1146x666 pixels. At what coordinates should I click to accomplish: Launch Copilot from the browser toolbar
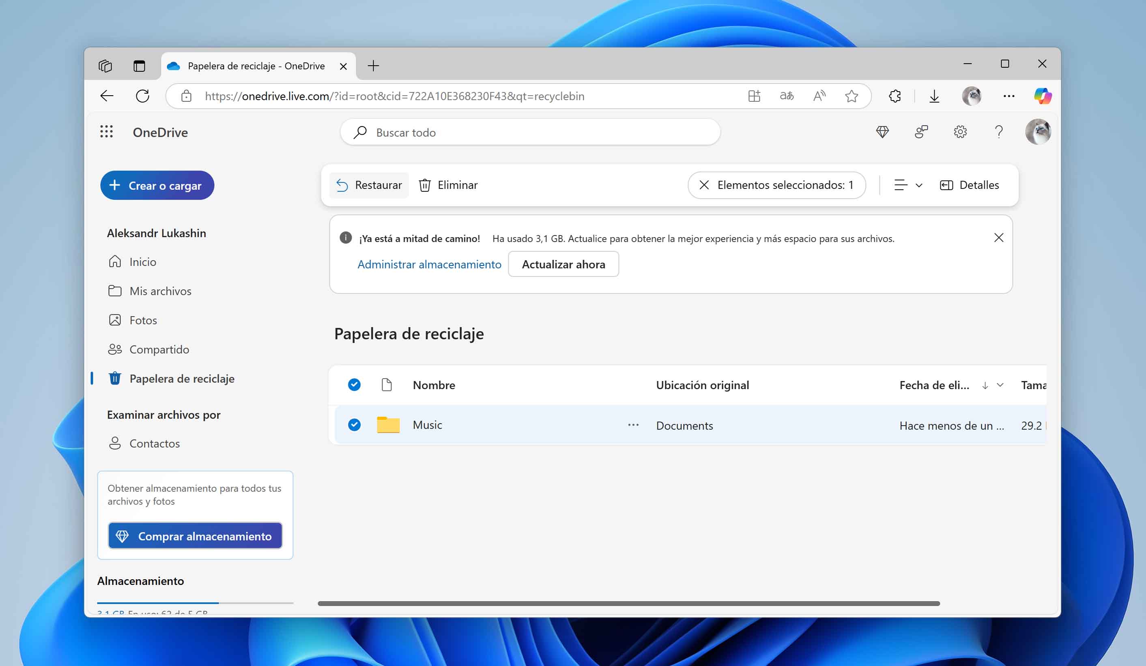tap(1043, 96)
